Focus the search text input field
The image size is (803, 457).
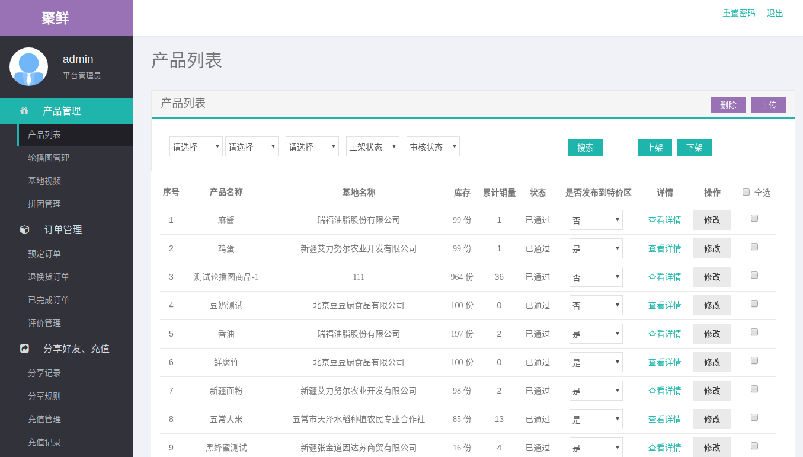point(515,148)
